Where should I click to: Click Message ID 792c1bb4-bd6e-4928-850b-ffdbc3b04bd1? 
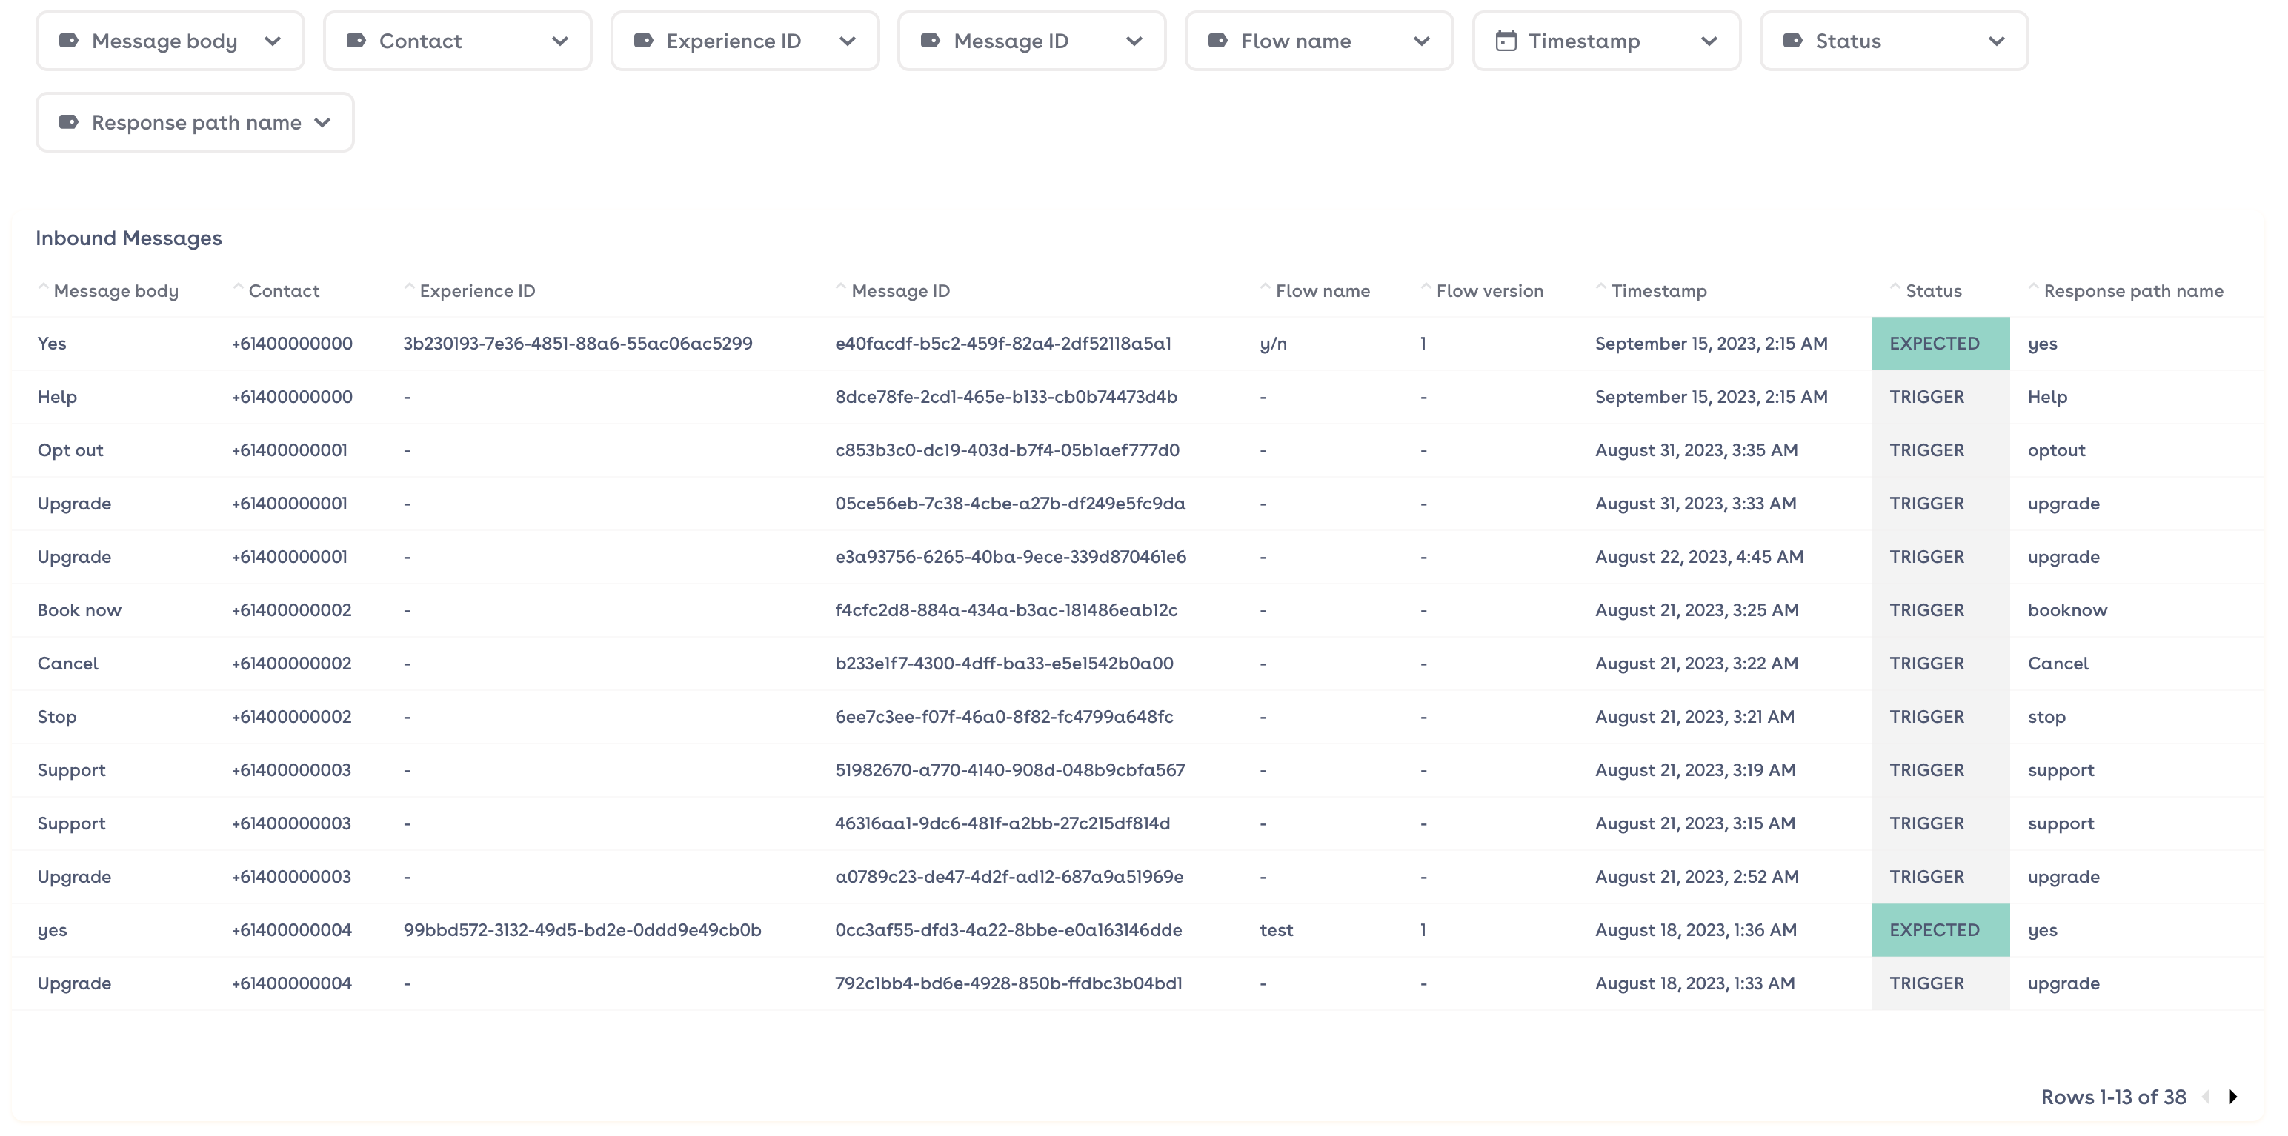click(1009, 983)
